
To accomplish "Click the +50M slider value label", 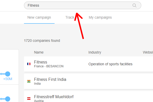I will (8, 79).
